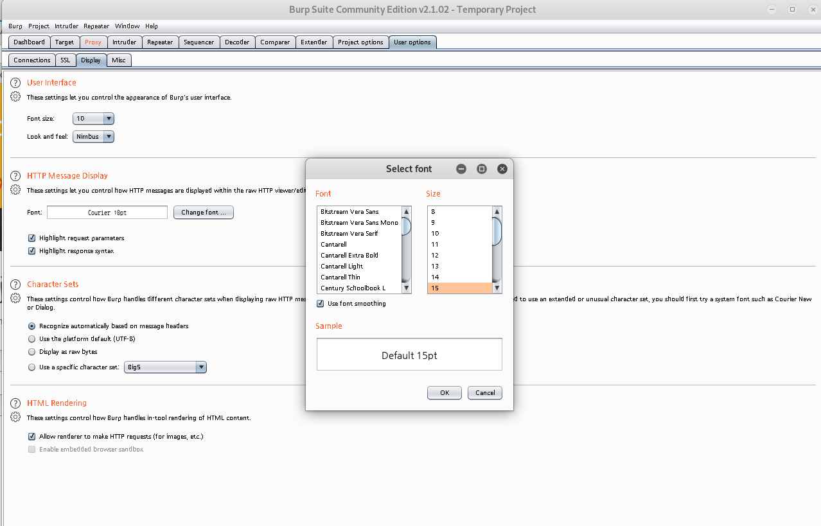Select Cantarell Light font

(x=360, y=267)
